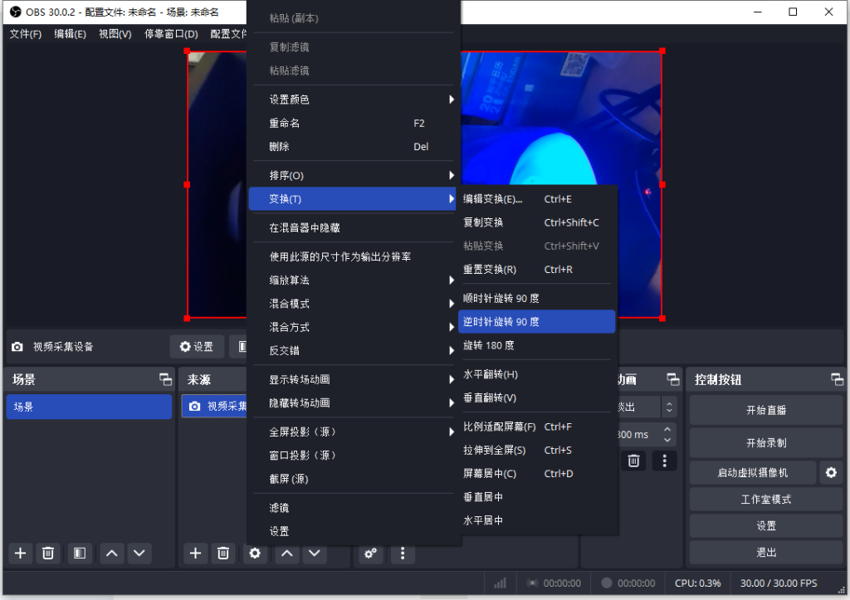
Task: Move source up using the up arrow icon
Action: tap(286, 553)
